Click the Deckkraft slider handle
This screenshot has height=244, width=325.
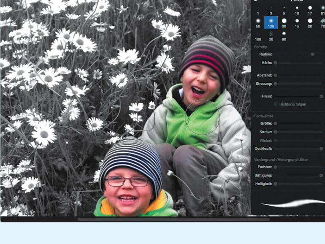[x=321, y=149]
